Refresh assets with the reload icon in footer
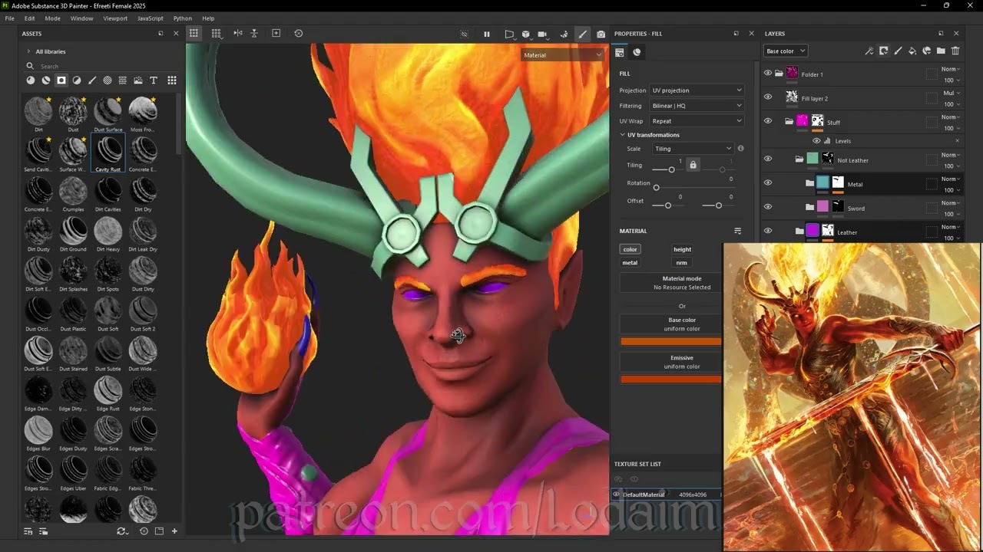 (x=121, y=531)
